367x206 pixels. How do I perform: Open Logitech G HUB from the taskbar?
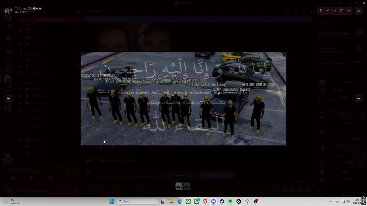(x=239, y=201)
